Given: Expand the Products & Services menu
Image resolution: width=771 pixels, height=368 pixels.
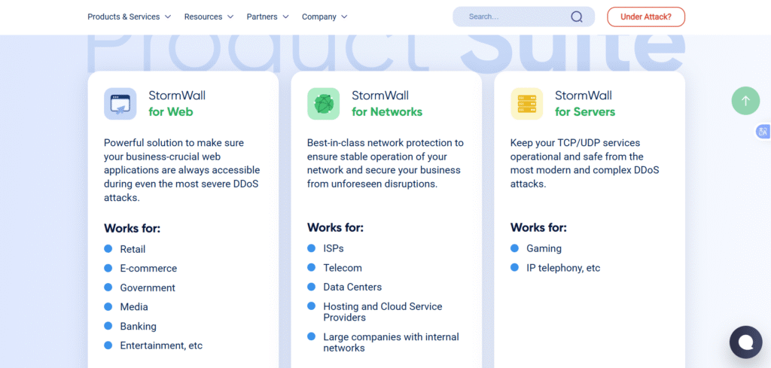Looking at the screenshot, I should [x=129, y=17].
